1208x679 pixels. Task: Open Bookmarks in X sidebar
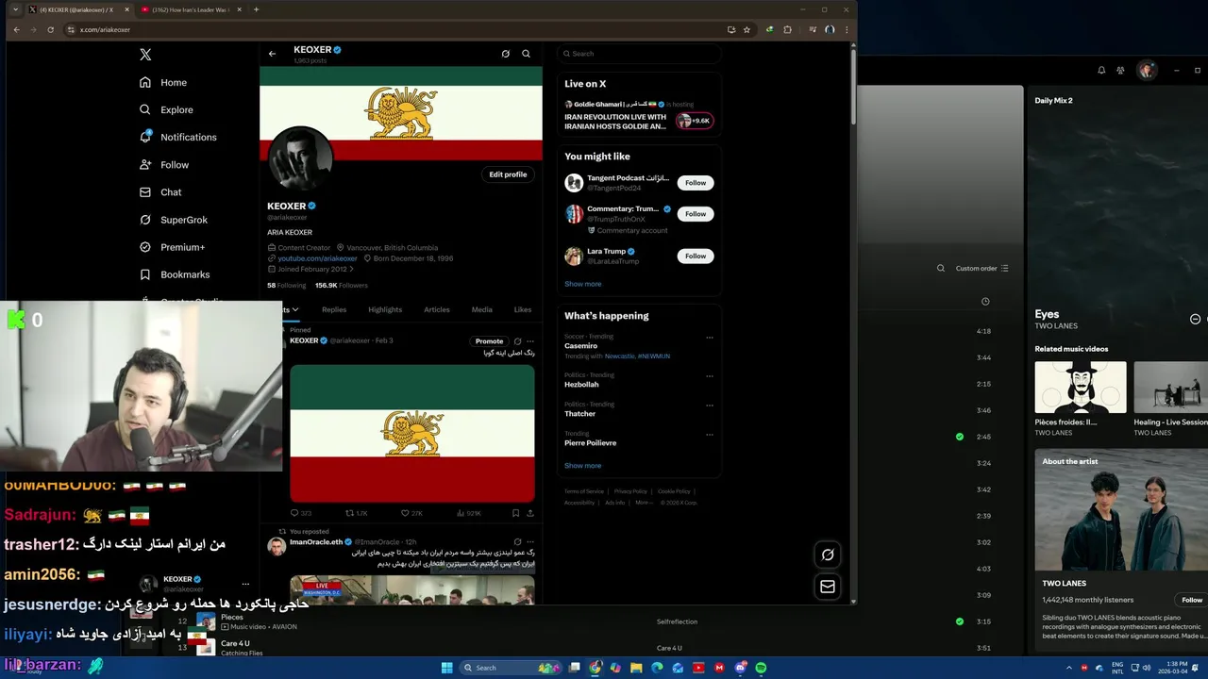click(175, 274)
